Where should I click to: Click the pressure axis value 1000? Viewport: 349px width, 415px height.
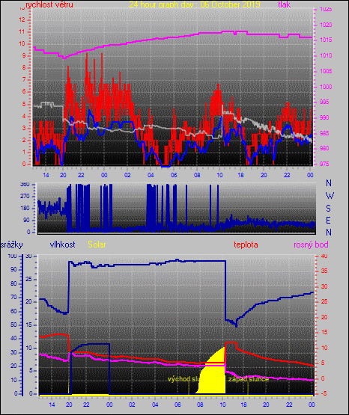click(326, 87)
